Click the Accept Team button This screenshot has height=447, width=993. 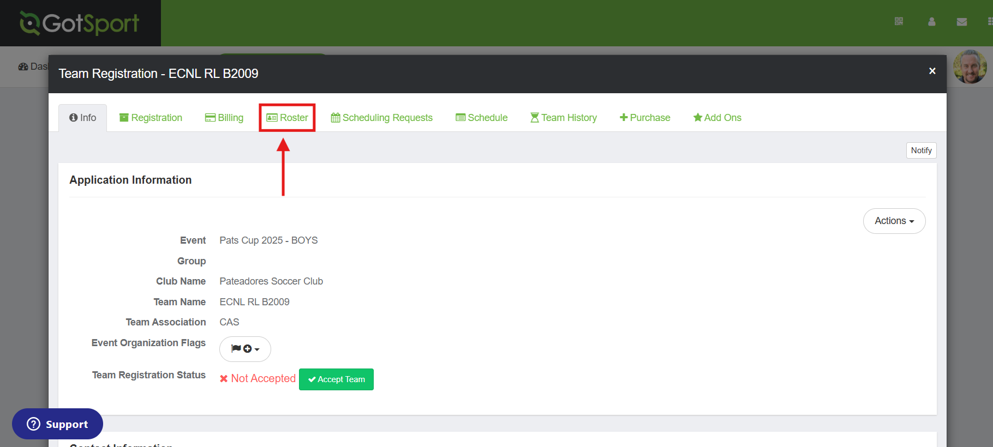[x=336, y=379]
